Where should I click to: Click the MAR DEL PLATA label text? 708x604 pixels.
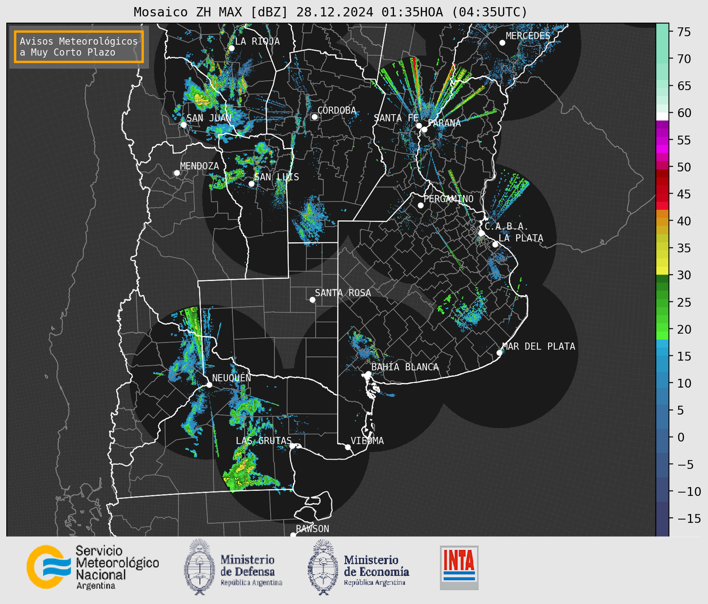pos(538,347)
